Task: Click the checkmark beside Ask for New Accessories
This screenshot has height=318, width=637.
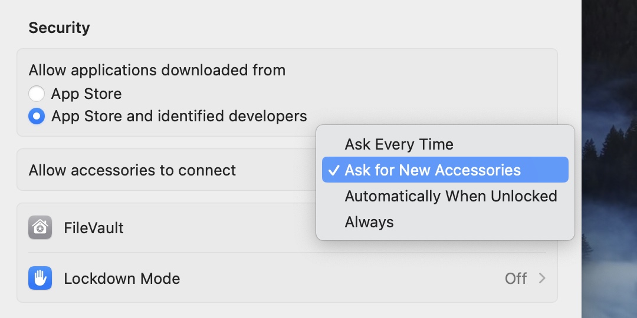Action: (334, 170)
